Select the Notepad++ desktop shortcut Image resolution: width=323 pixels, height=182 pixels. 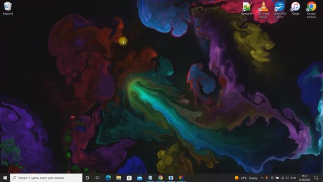pyautogui.click(x=247, y=9)
